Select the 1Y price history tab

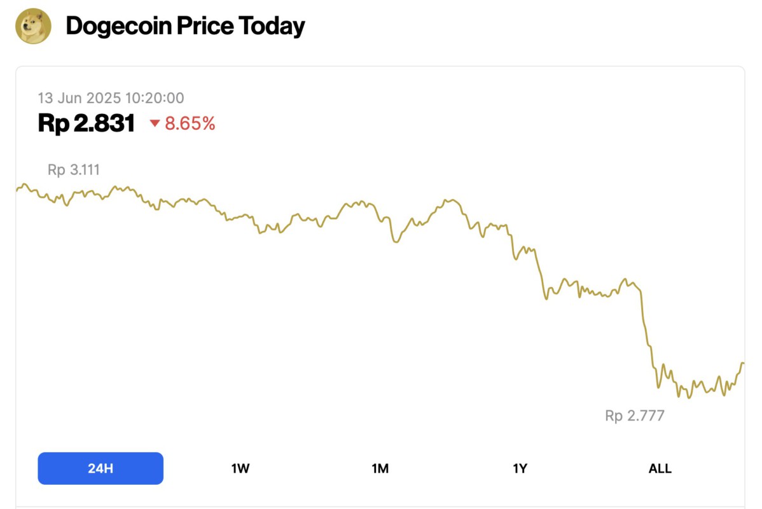tap(520, 468)
